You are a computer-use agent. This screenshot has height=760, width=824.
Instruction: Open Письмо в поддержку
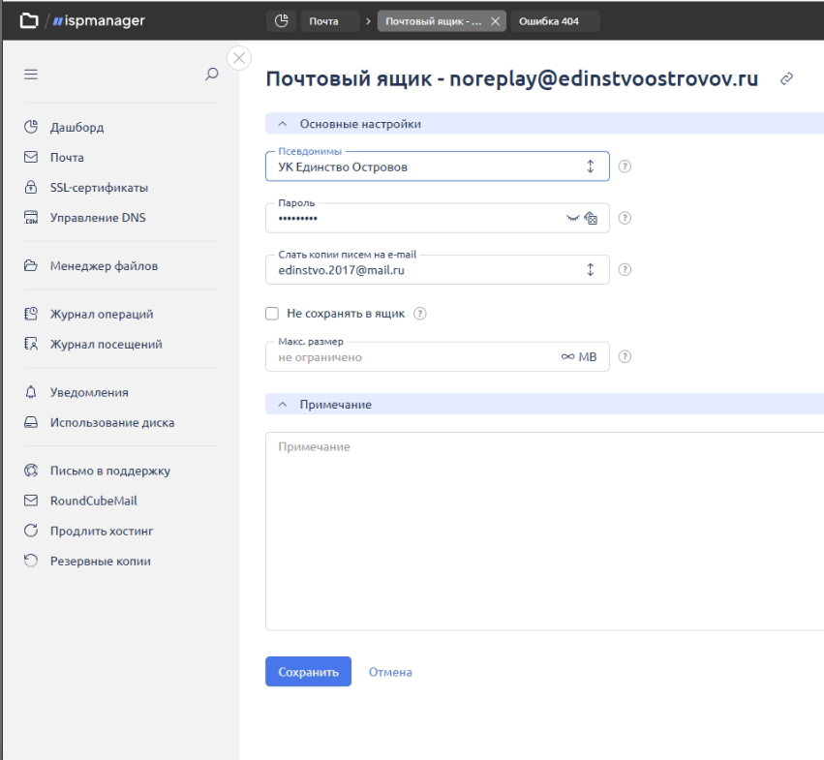tap(97, 471)
